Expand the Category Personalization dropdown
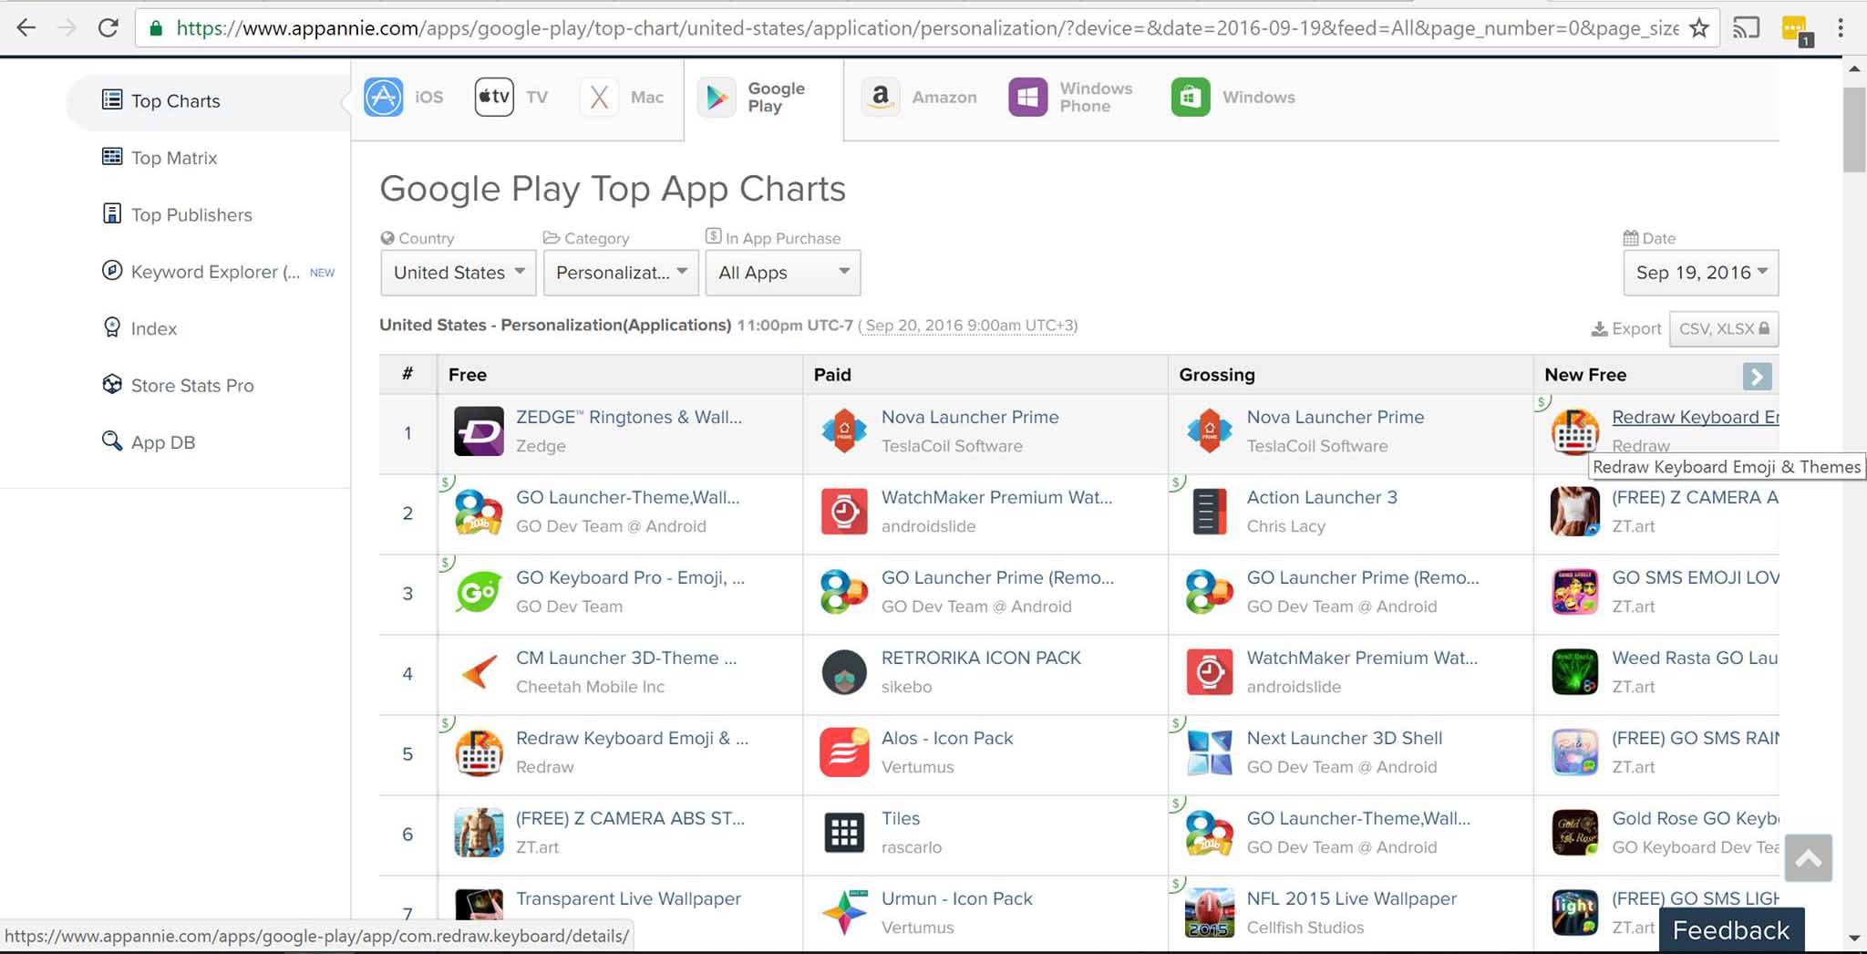 click(621, 273)
